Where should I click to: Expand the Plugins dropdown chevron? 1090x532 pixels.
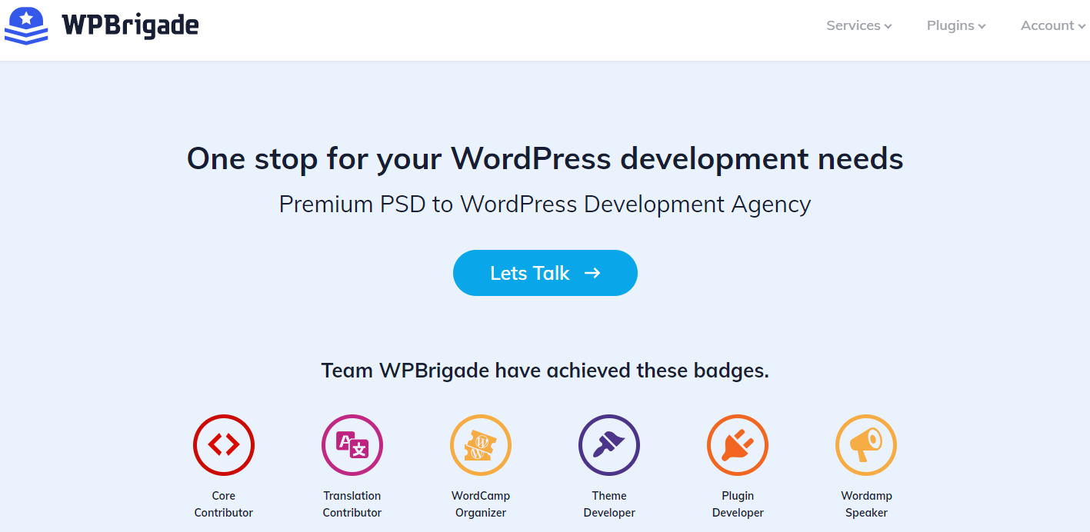coord(982,27)
